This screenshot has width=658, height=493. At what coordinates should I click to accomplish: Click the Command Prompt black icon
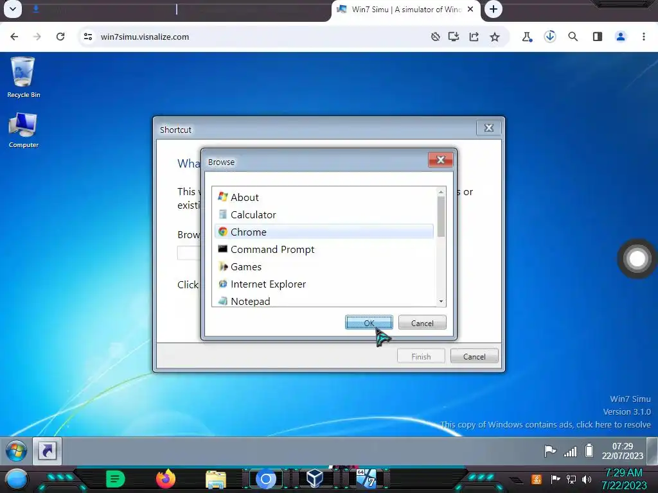[x=223, y=249]
